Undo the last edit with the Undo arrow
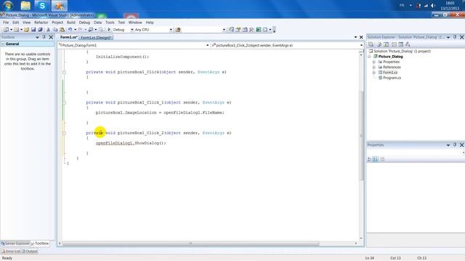Screen dimensions: 465x261 pyautogui.click(x=70, y=30)
